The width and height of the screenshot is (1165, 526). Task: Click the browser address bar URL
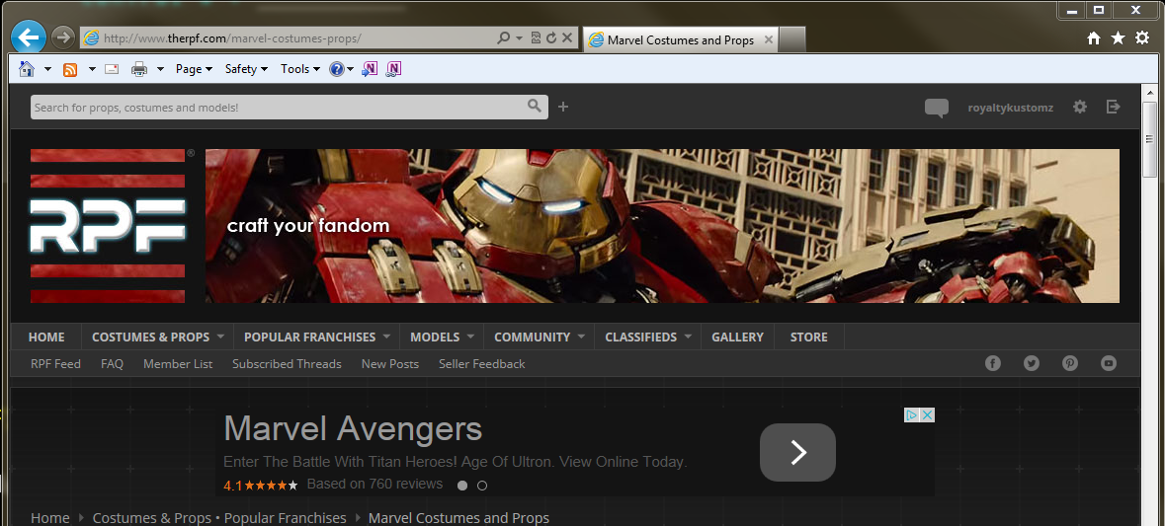click(x=232, y=38)
